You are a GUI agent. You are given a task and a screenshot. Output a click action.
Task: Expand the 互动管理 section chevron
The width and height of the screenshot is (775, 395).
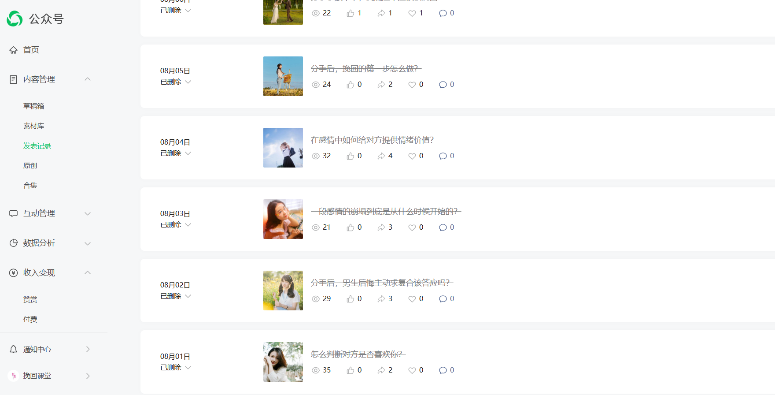click(88, 213)
